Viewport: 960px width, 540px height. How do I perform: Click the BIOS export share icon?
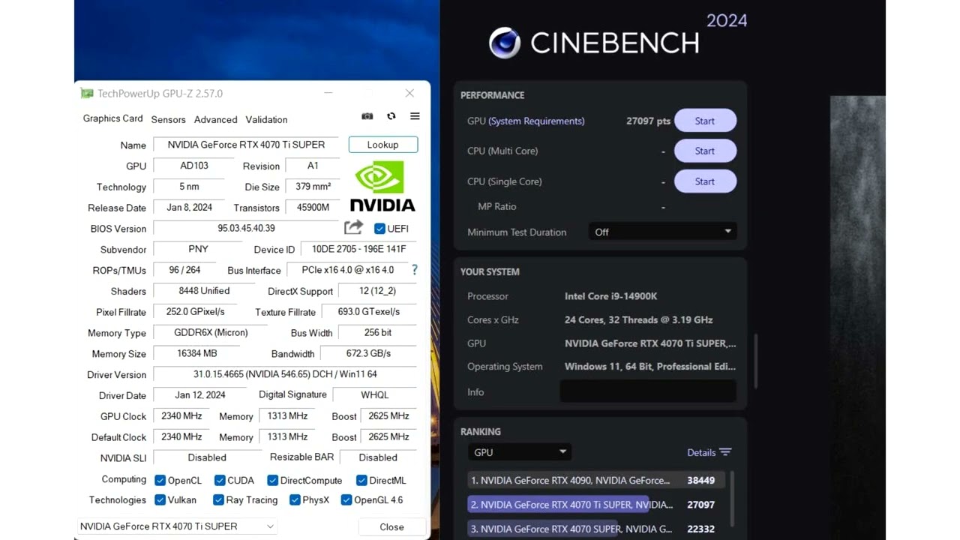353,227
